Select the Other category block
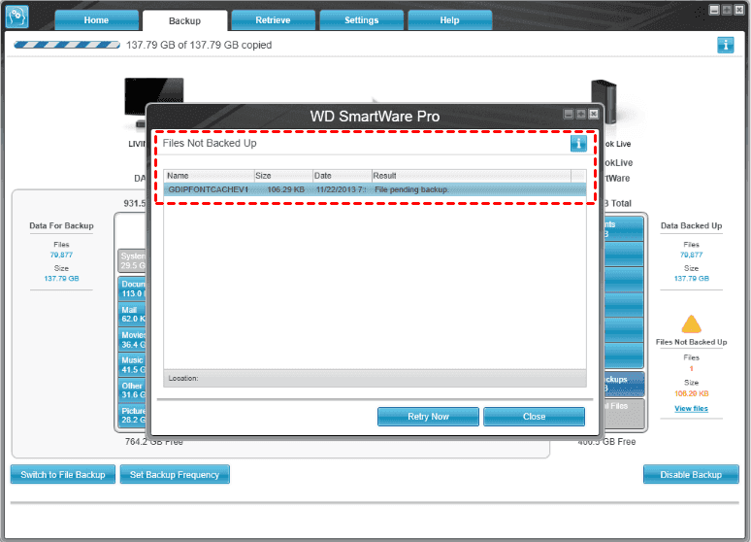Image resolution: width=751 pixels, height=542 pixels. (x=132, y=390)
